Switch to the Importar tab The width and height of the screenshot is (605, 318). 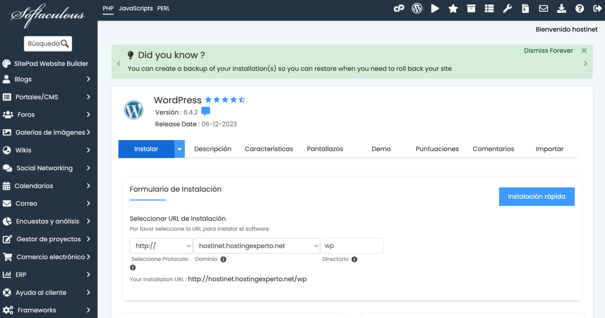(550, 149)
